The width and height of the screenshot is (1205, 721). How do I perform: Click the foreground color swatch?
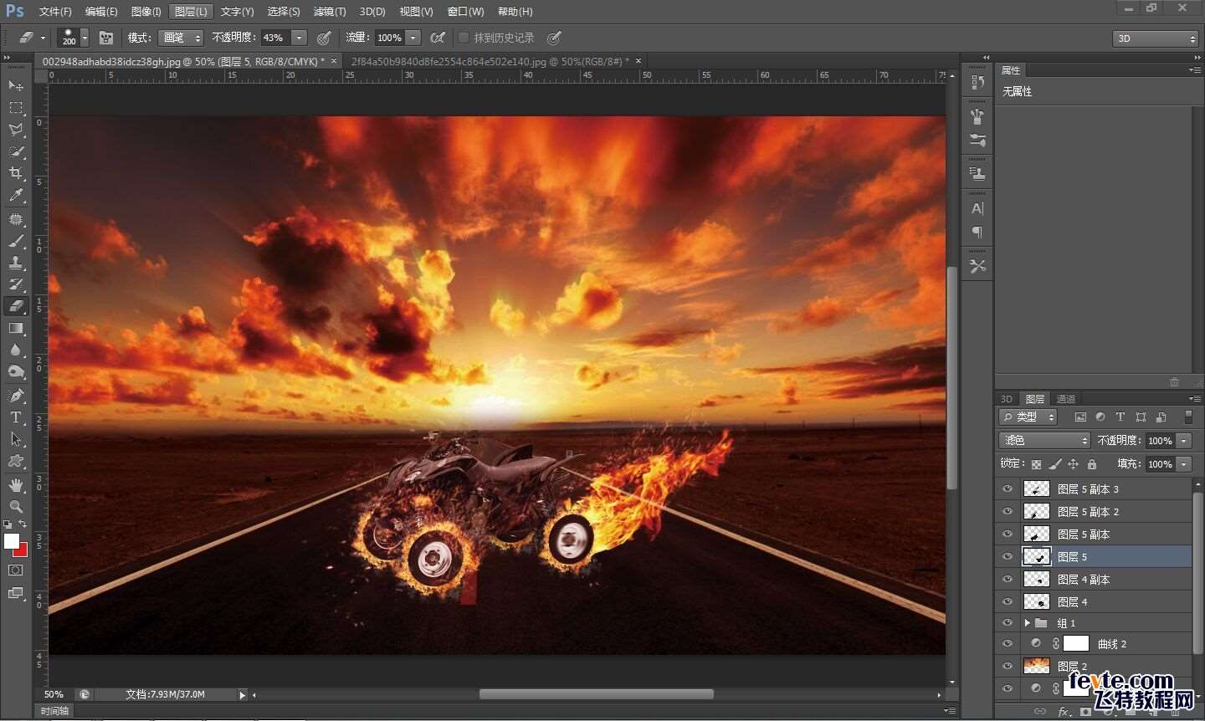click(x=11, y=541)
